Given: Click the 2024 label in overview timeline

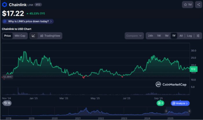Looking at the screenshot, I should point(147,118).
